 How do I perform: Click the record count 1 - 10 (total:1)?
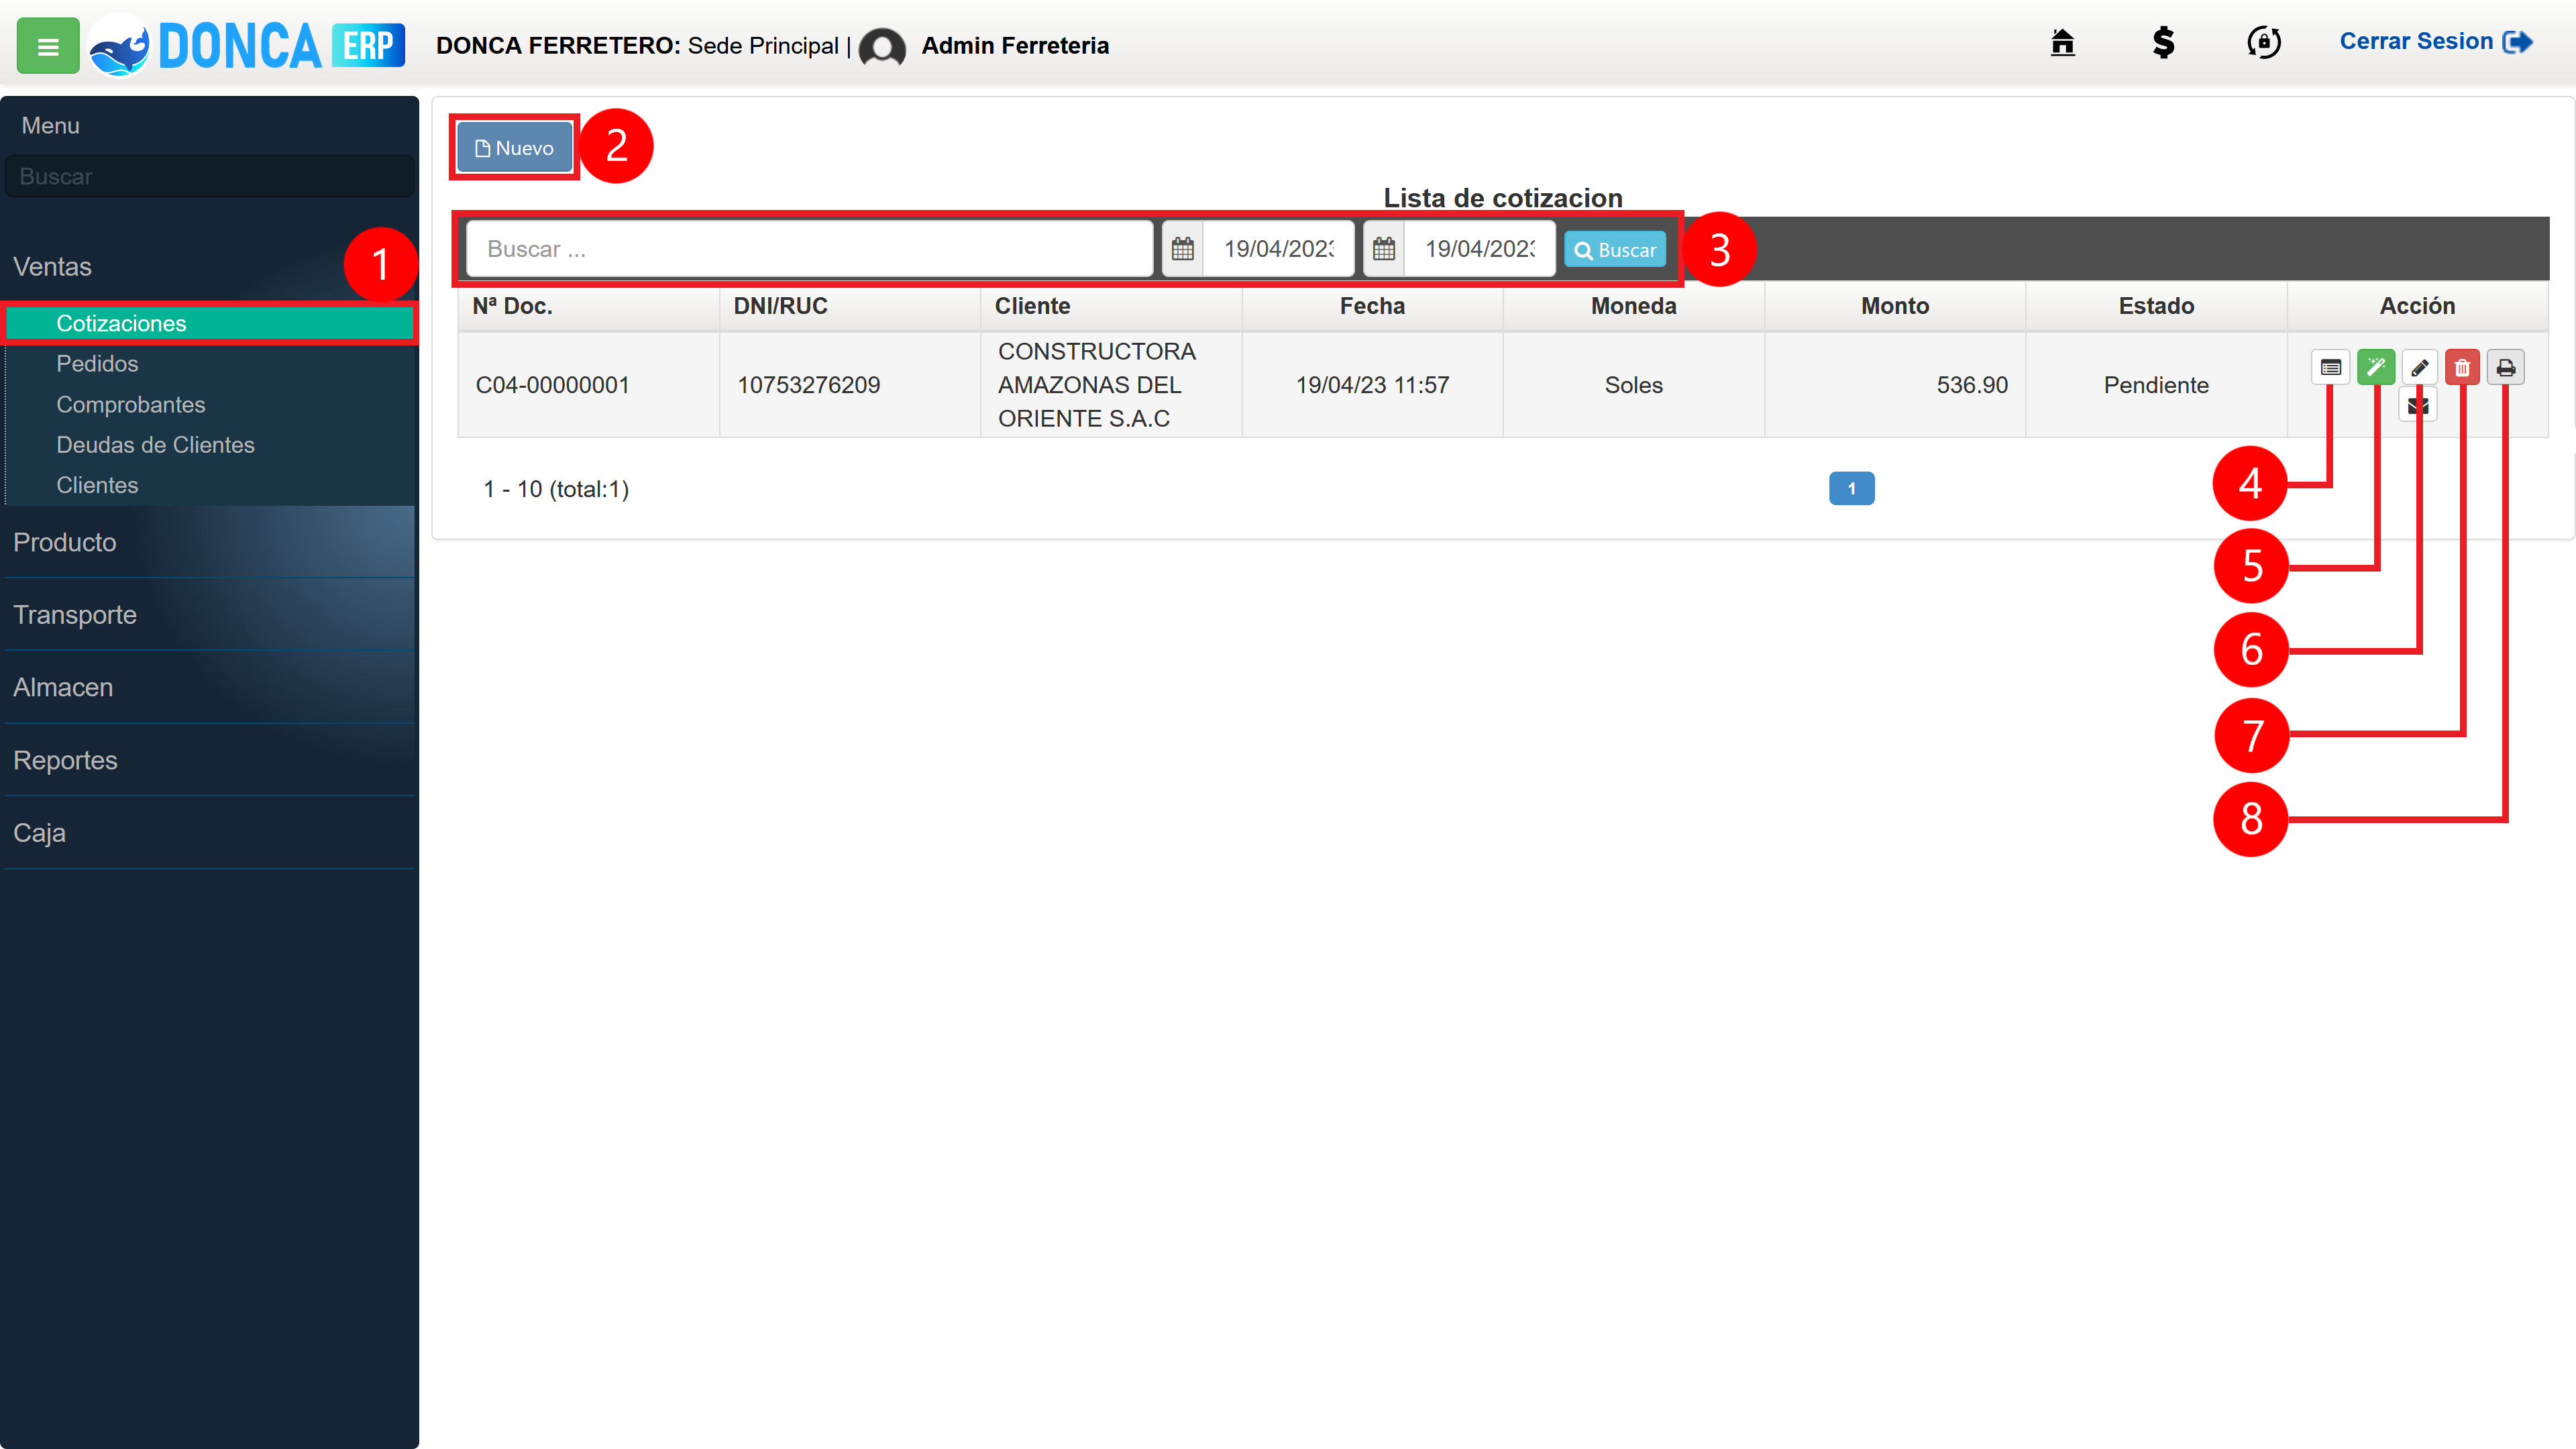pos(556,489)
